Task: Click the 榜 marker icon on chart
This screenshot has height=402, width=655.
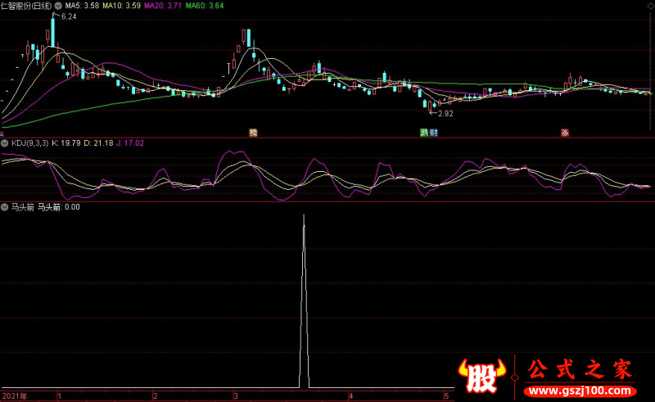Action: (x=253, y=132)
